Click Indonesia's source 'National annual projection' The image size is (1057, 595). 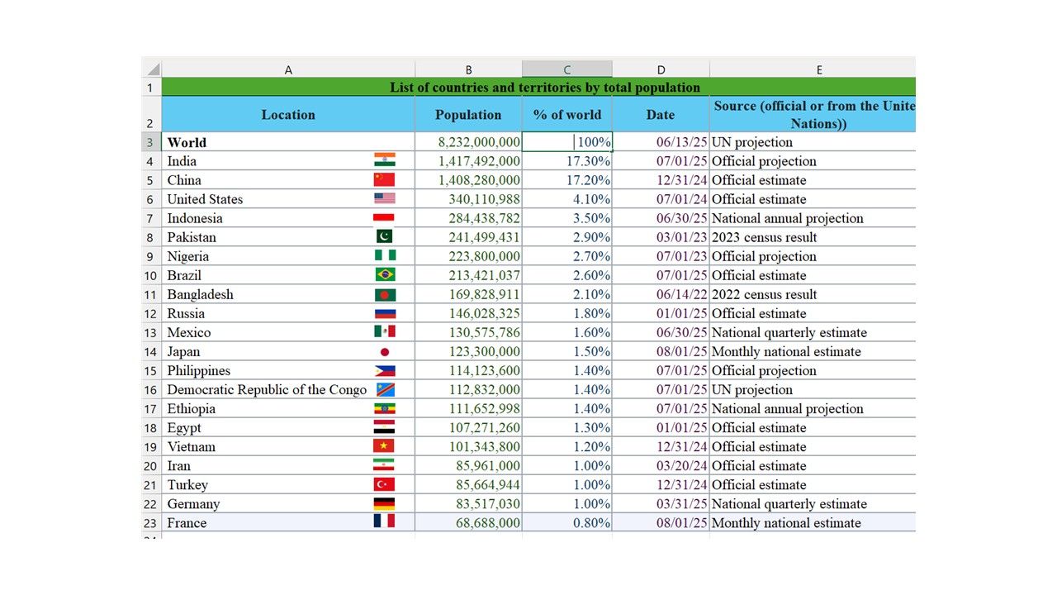pyautogui.click(x=813, y=218)
